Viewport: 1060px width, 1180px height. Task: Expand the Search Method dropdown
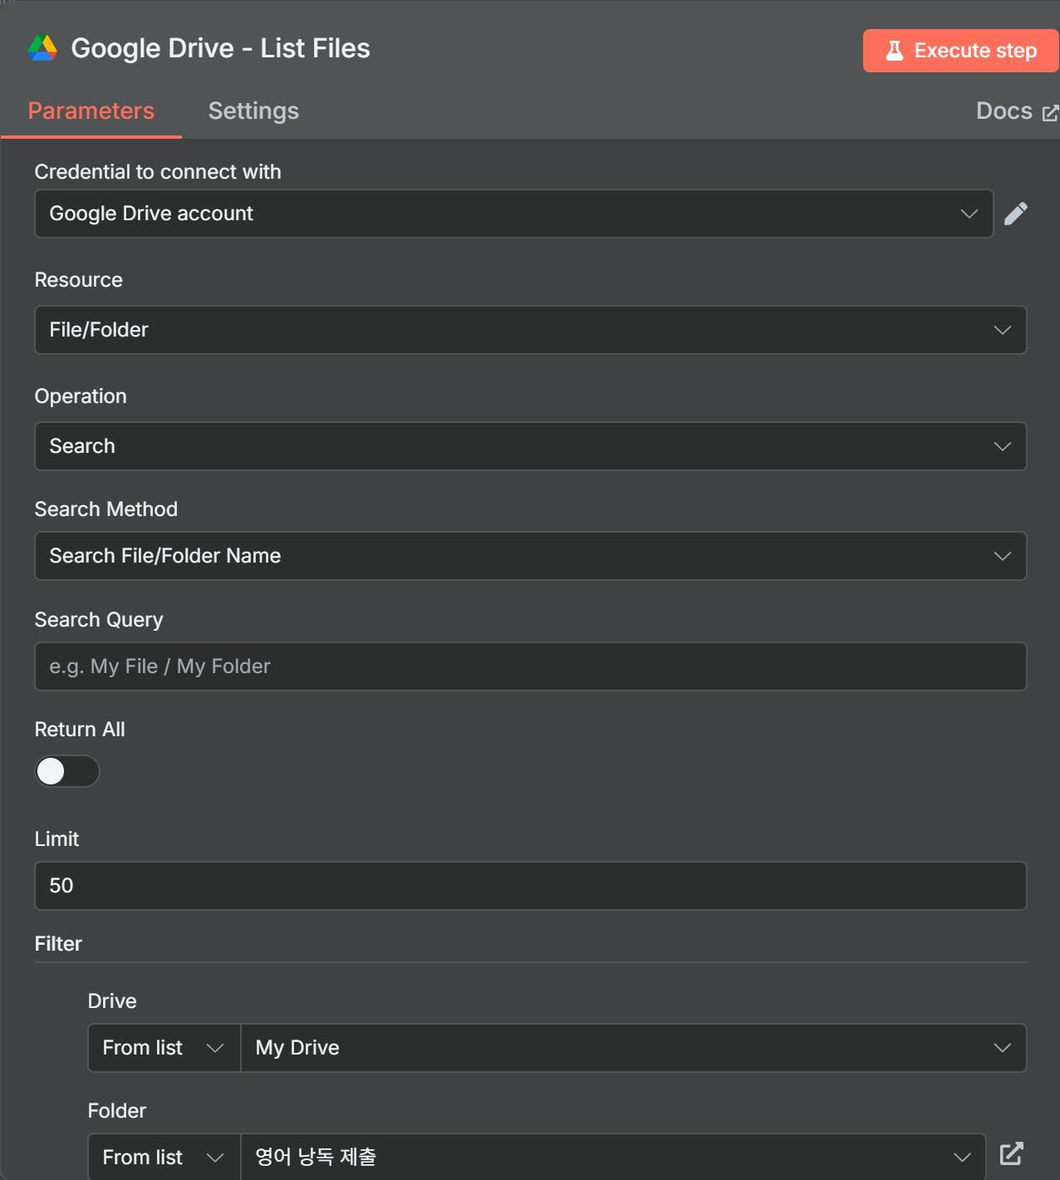(530, 556)
